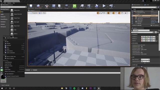The width and height of the screenshot is (160, 90).
Task: Open the Windows Start menu
Action: click(2, 88)
